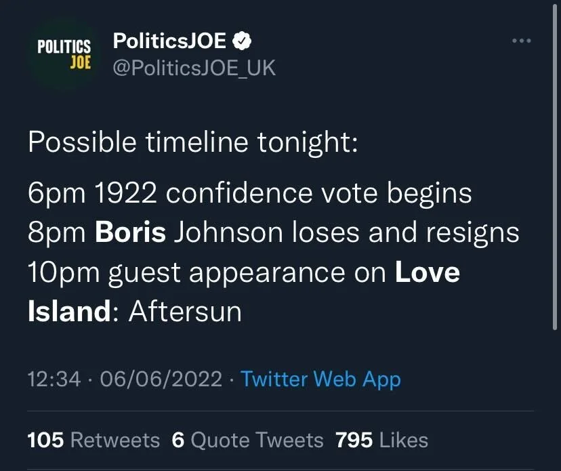
Task: Click the Twitter Web App source link
Action: (320, 379)
